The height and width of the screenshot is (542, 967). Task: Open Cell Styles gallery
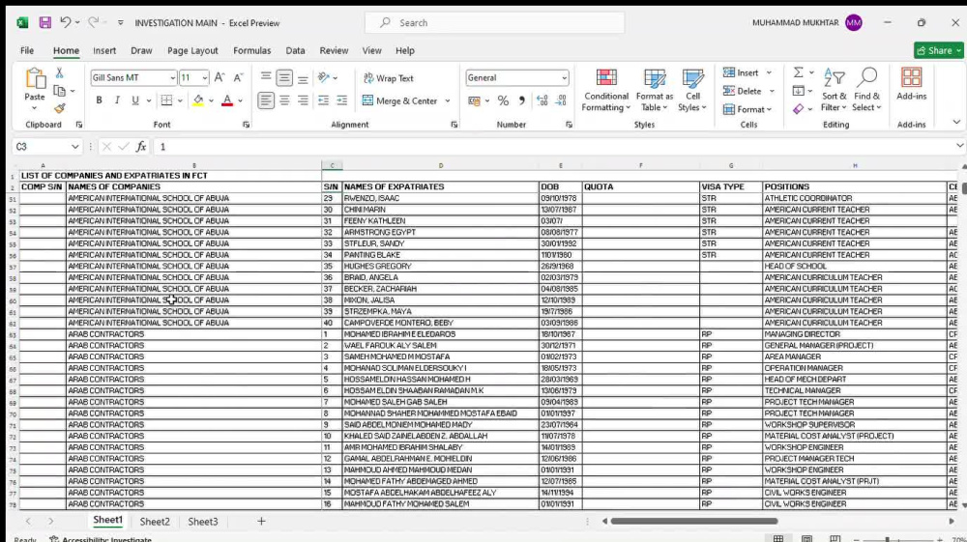[x=692, y=91]
